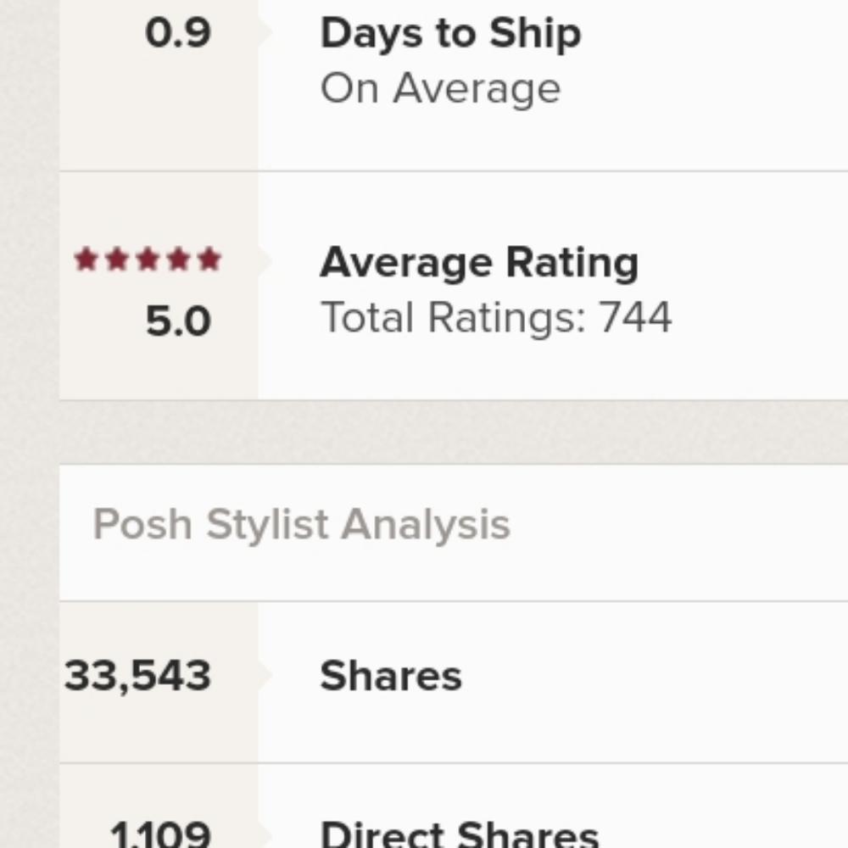This screenshot has height=848, width=848.
Task: Click the Total Ratings: 744 text
Action: click(496, 317)
